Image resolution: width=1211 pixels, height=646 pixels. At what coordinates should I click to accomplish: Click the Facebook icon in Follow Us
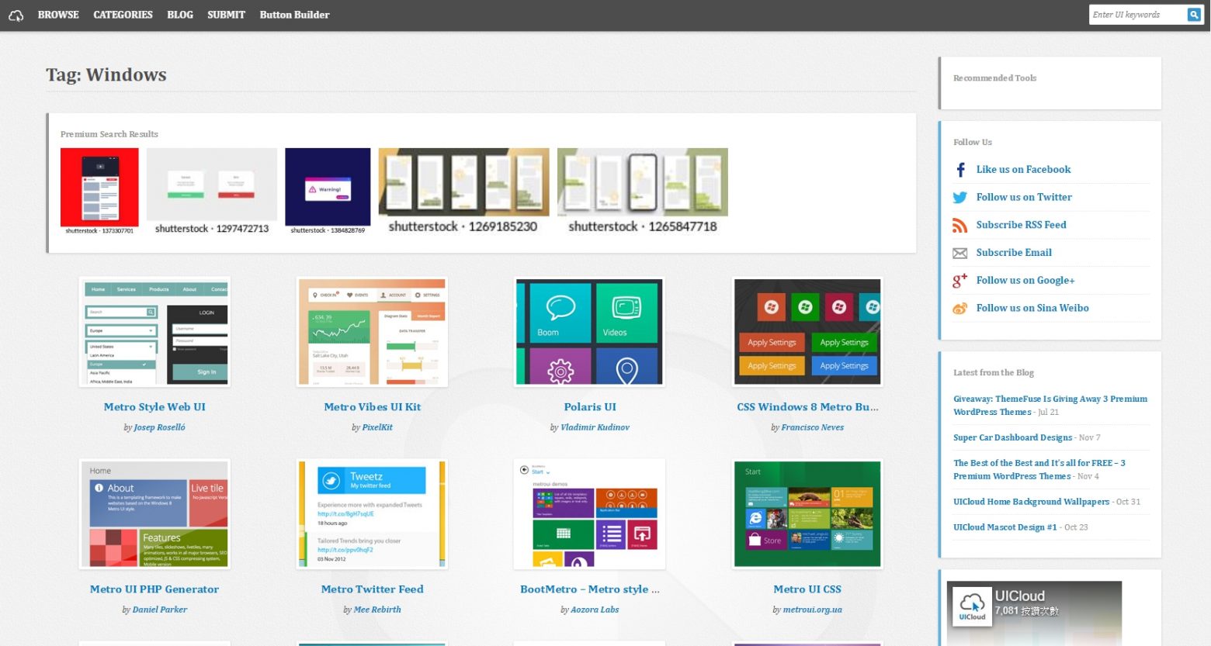(x=960, y=170)
